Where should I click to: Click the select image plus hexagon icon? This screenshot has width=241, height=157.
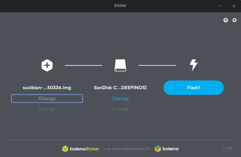click(47, 65)
